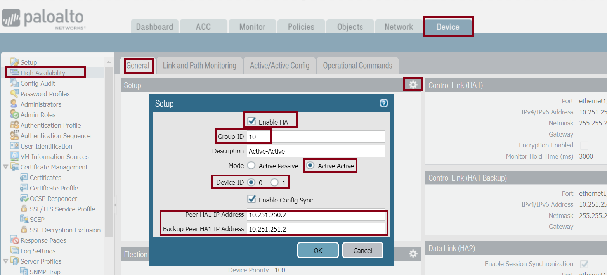
Task: Cancel the Setup dialog
Action: pos(362,250)
